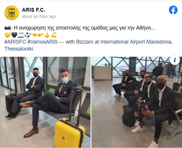Click the ARIS F.C. profile logo
182x148 pixels.
pos(12,13)
